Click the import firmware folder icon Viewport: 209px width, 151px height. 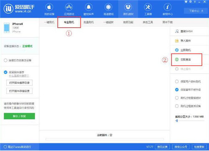[177, 41]
